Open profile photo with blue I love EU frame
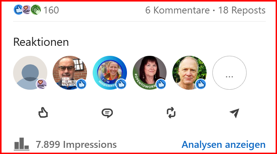The height and width of the screenshot is (154, 277). click(110, 73)
